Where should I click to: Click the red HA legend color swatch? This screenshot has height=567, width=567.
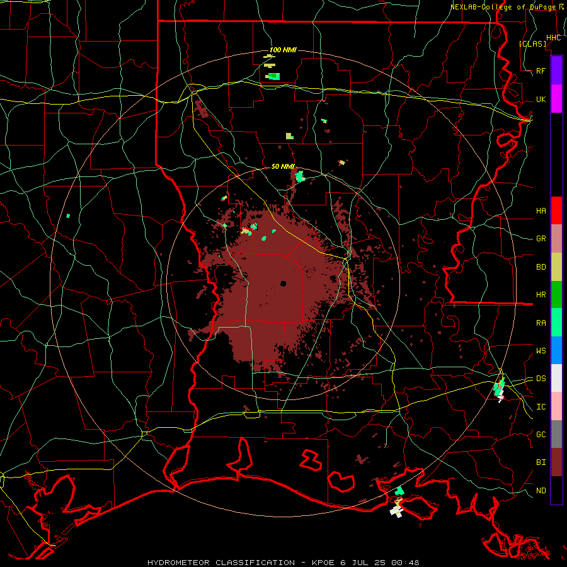click(556, 210)
